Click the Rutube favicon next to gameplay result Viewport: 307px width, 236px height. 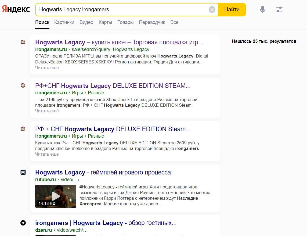point(23,172)
